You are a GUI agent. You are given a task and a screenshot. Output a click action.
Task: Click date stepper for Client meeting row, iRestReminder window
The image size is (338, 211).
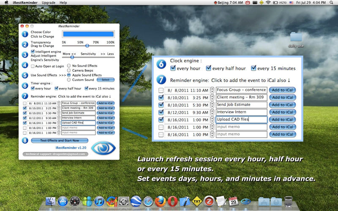point(59,108)
